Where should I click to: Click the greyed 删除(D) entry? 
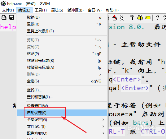pyautogui.click(x=62, y=74)
